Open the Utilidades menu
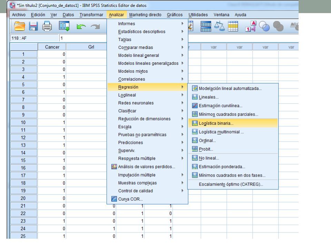Screen dimensions: 331x248 tap(198, 15)
